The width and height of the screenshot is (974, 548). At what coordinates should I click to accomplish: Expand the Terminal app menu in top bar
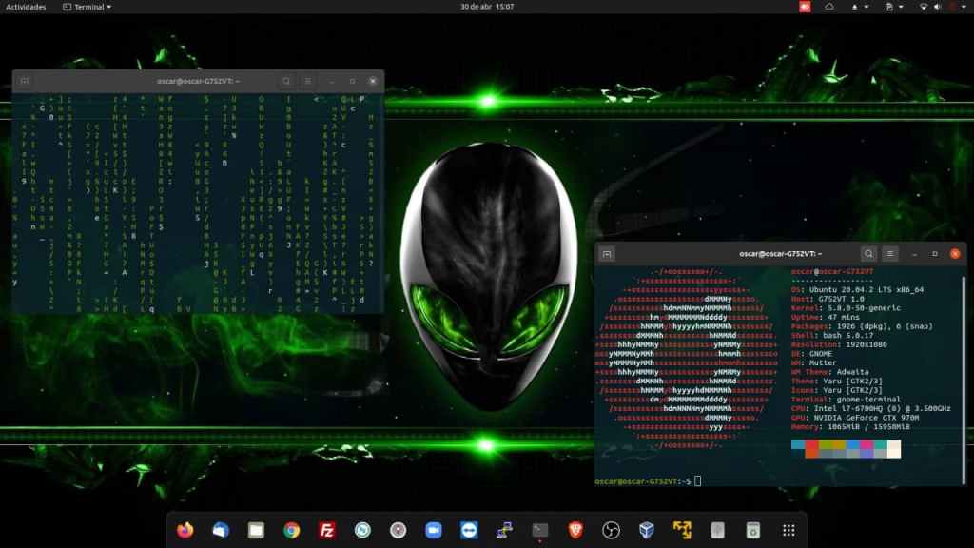click(x=87, y=7)
